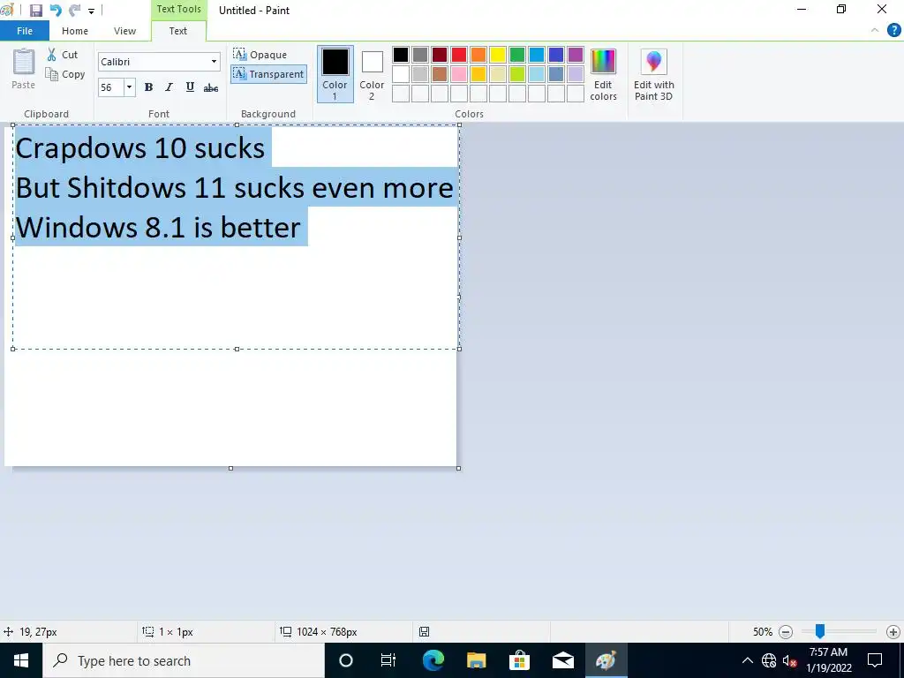Switch to the View tab
Viewport: 904px width, 678px height.
pos(124,31)
